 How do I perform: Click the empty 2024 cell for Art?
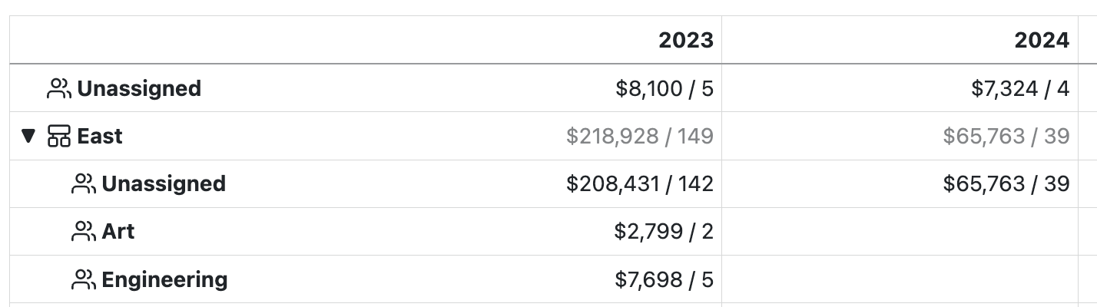(x=899, y=232)
